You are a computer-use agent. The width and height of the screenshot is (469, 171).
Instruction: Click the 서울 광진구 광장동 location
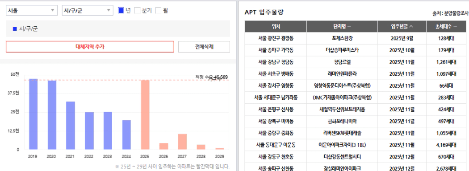tap(276, 38)
